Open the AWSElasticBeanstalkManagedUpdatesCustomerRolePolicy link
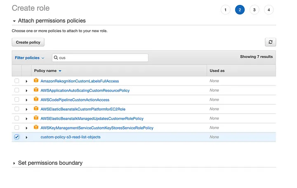Screen dimensions: 297x188 [92, 118]
